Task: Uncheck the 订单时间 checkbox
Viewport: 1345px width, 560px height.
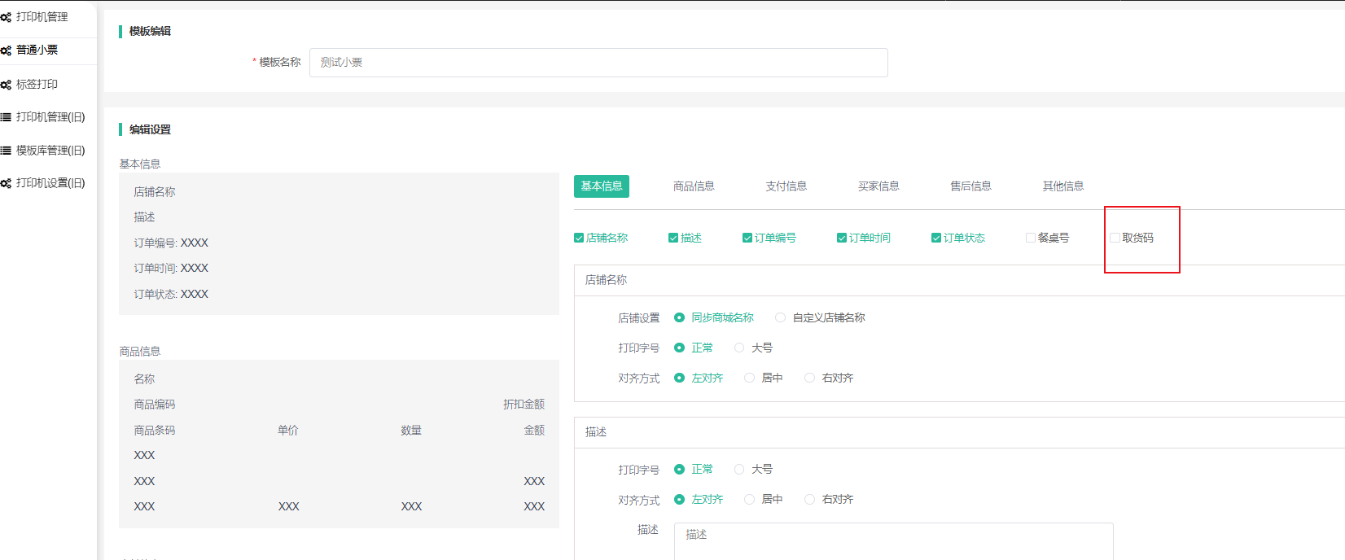Action: point(842,238)
